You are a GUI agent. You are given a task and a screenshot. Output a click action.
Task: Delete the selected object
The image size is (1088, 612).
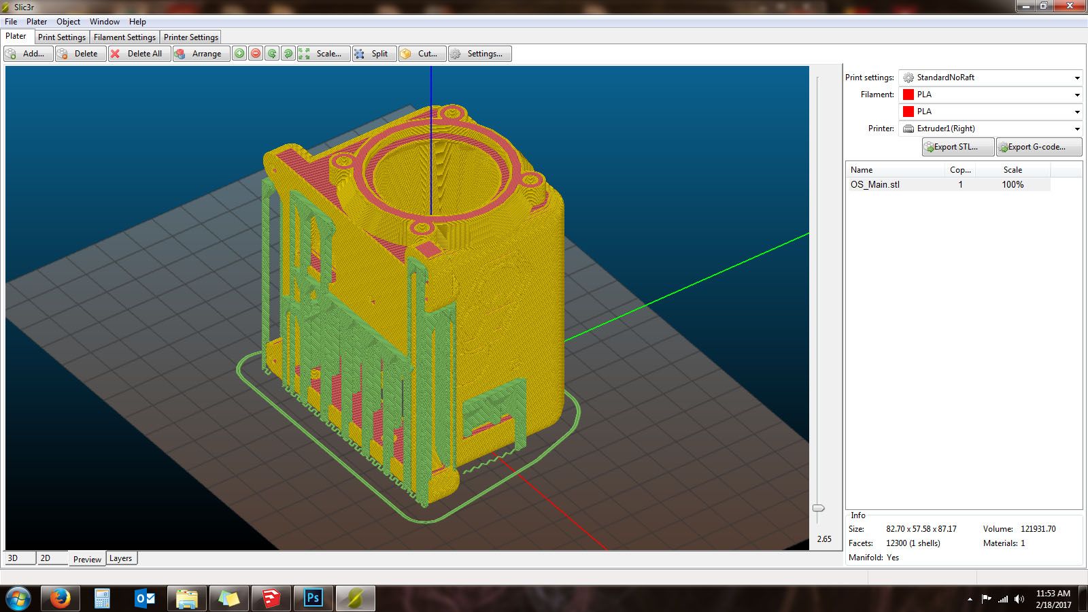click(80, 54)
